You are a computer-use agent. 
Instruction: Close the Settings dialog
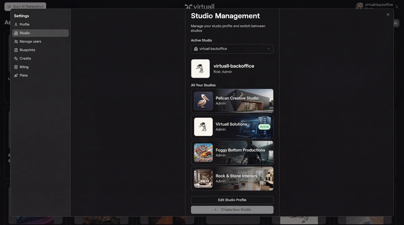coord(388,15)
